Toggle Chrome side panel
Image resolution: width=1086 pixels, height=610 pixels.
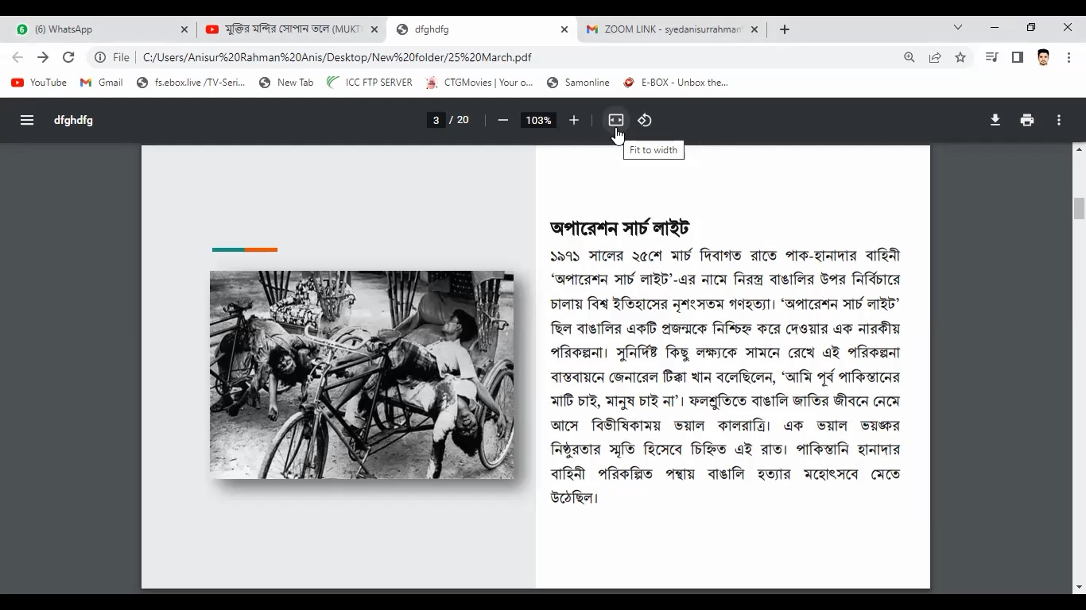(1017, 57)
